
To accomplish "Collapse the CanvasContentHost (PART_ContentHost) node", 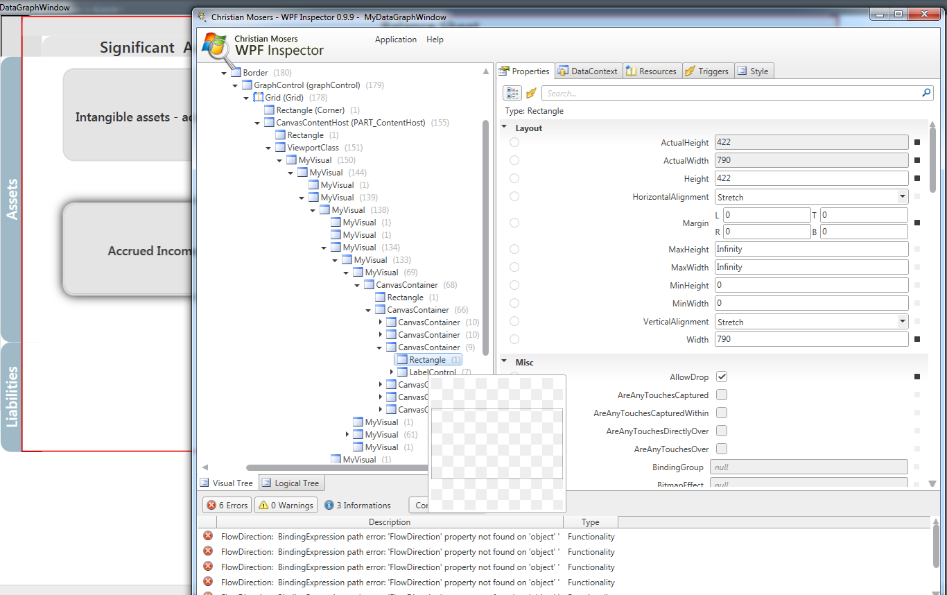I will (x=257, y=123).
